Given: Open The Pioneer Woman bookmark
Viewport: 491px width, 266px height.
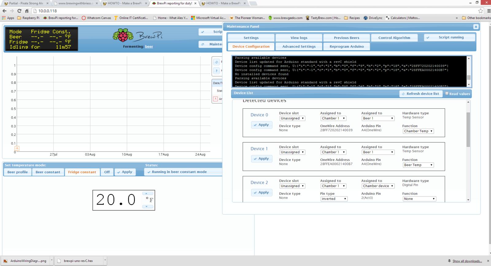Looking at the screenshot, I should coord(247,18).
